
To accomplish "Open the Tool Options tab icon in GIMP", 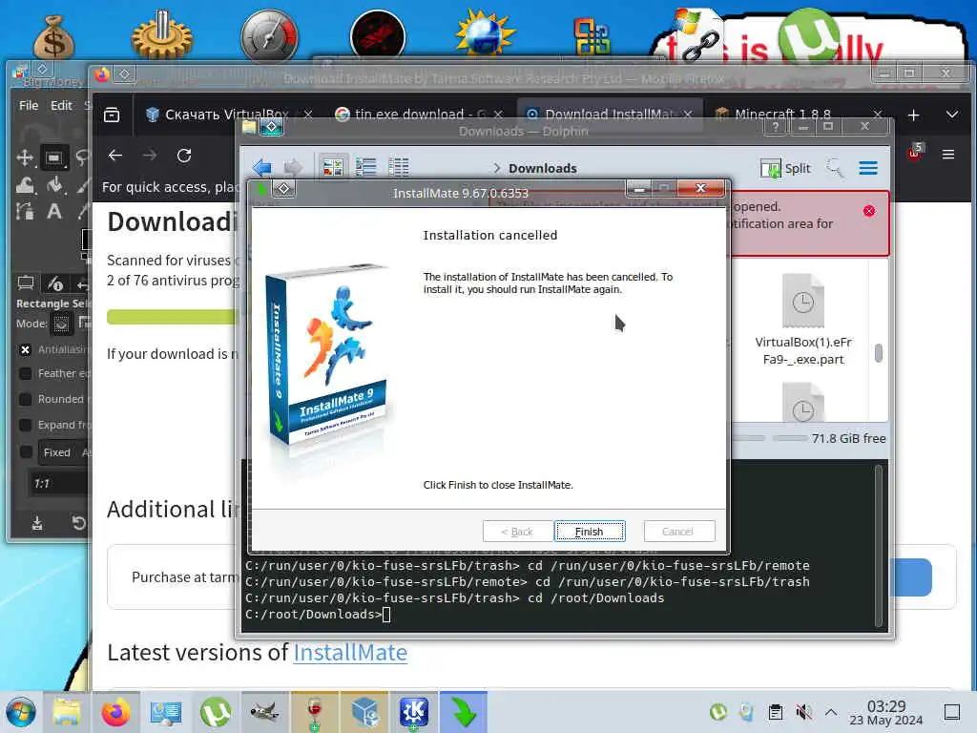I will (26, 283).
